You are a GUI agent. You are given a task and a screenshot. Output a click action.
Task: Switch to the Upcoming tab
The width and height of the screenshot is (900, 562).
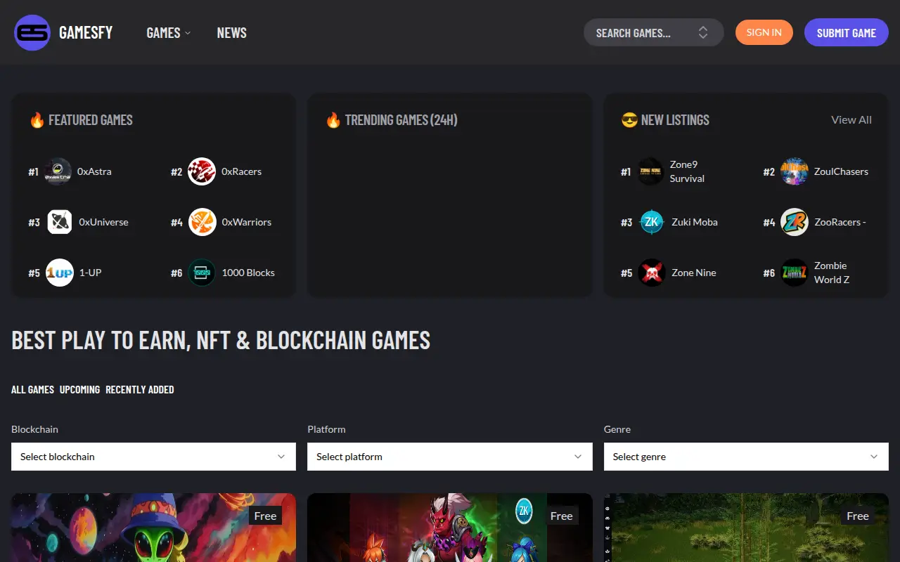(79, 389)
